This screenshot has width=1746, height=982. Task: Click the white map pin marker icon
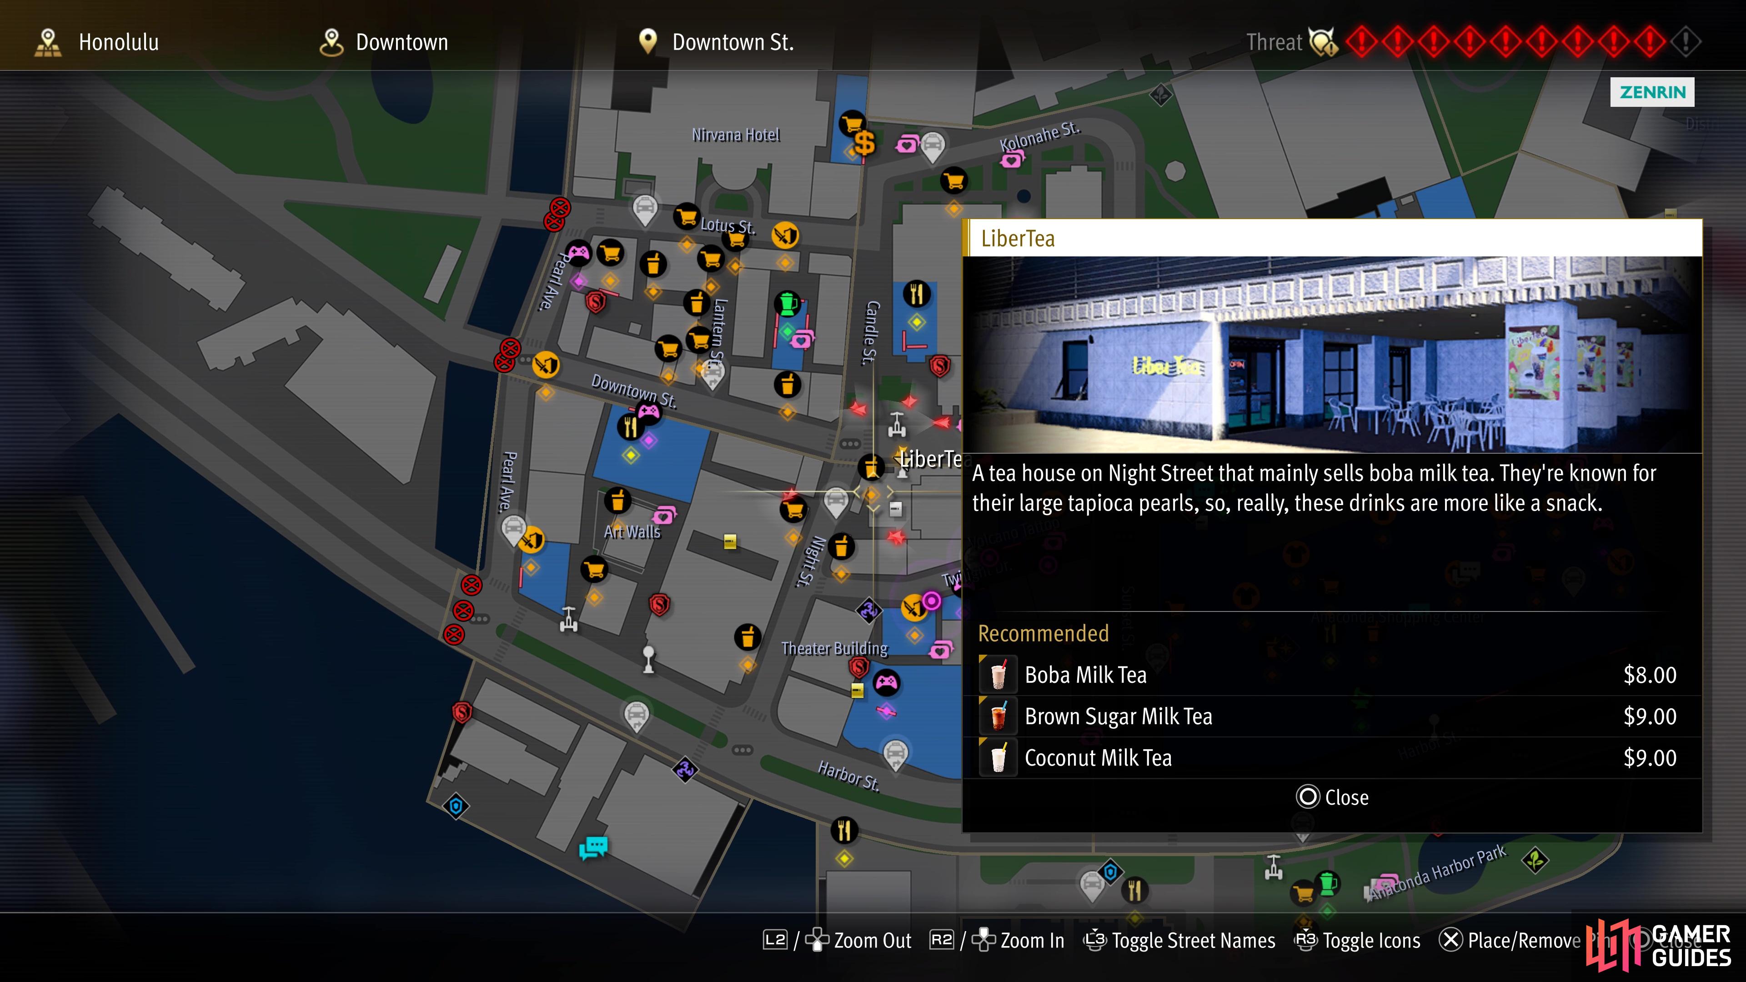click(649, 659)
